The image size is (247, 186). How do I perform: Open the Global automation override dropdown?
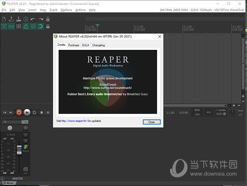click(x=220, y=113)
